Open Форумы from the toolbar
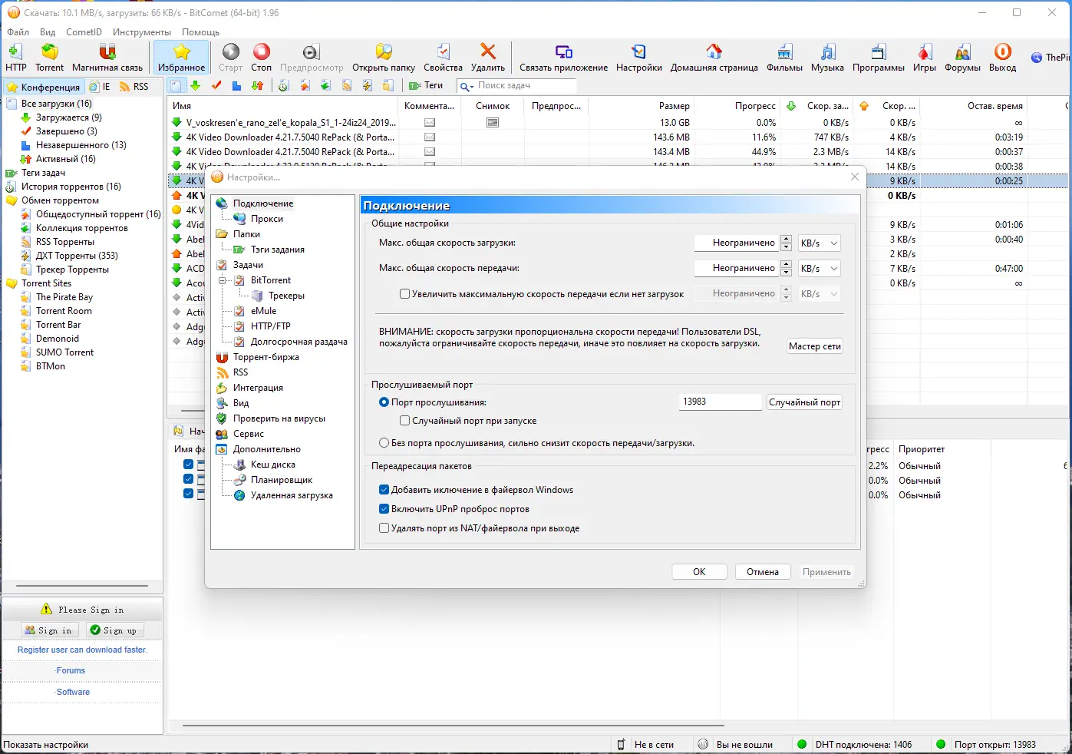Viewport: 1072px width, 754px height. click(x=963, y=58)
